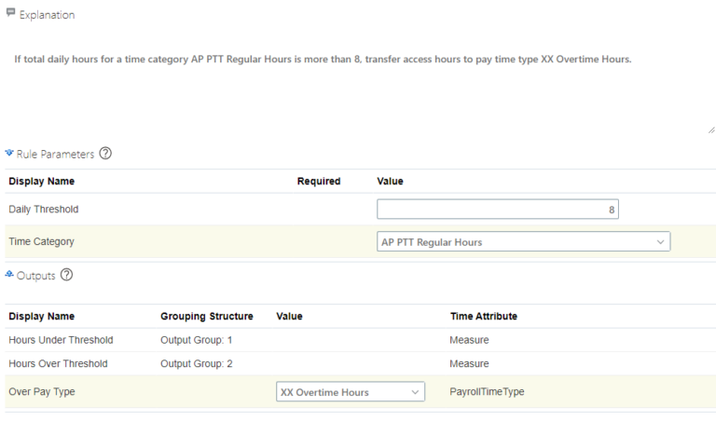Open the Rule Parameters help icon
Image resolution: width=716 pixels, height=421 pixels.
coord(105,154)
